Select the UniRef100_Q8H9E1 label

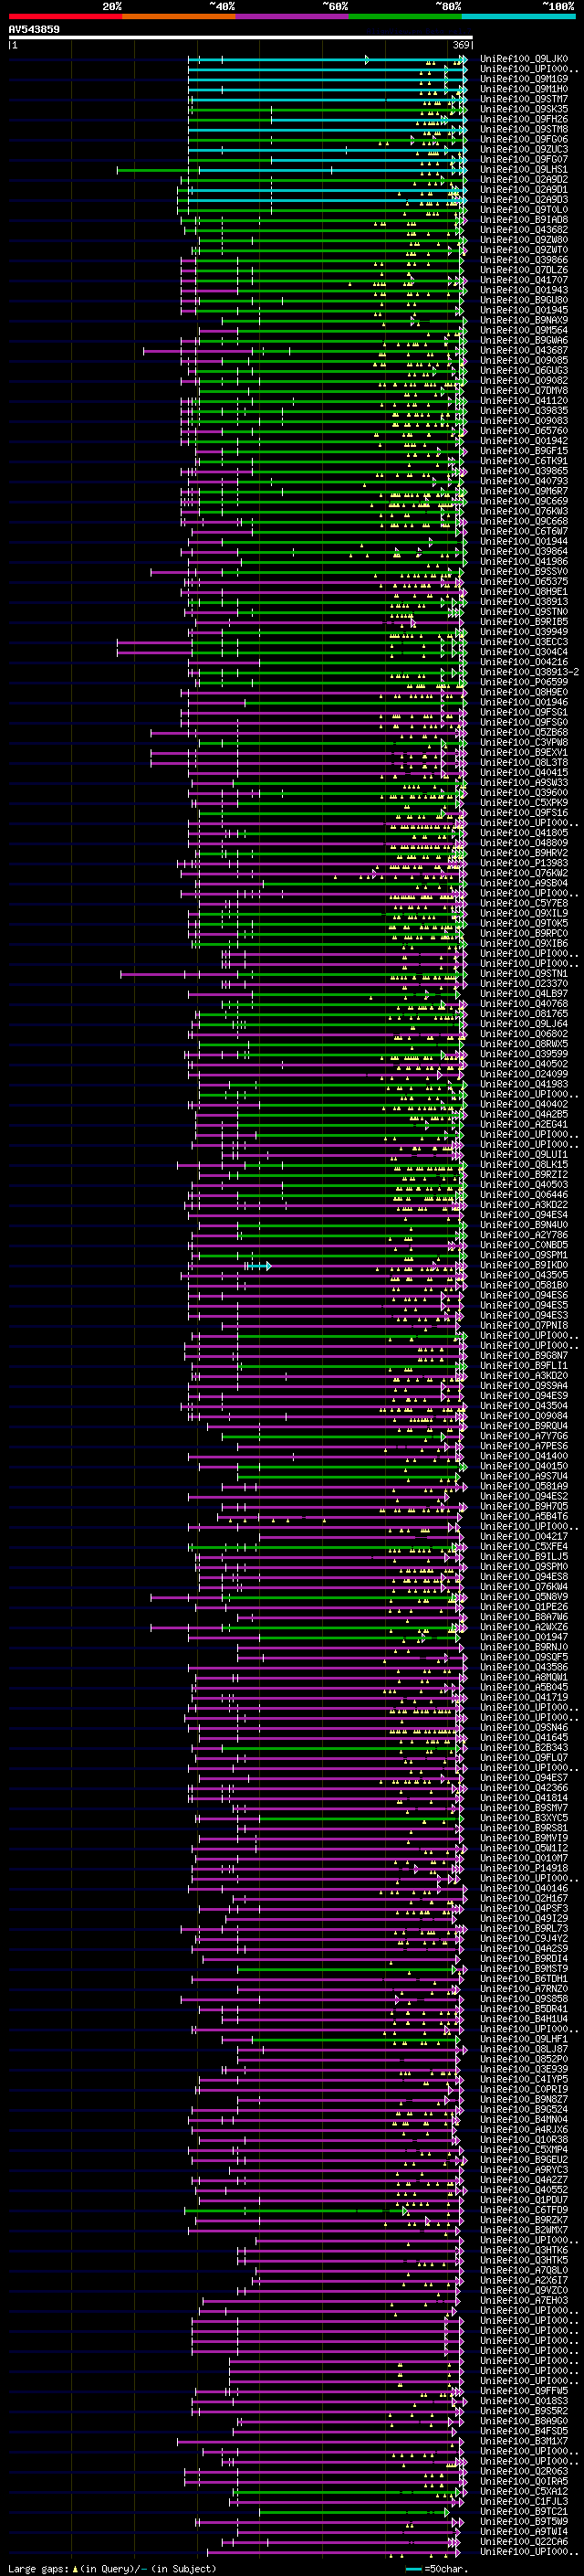click(524, 592)
